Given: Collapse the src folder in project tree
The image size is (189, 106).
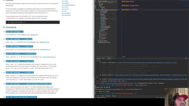Looking at the screenshot, I should pos(98,6).
